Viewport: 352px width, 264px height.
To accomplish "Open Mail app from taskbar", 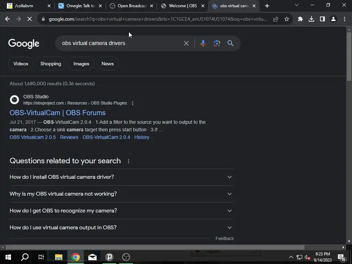I will pyautogui.click(x=92, y=257).
